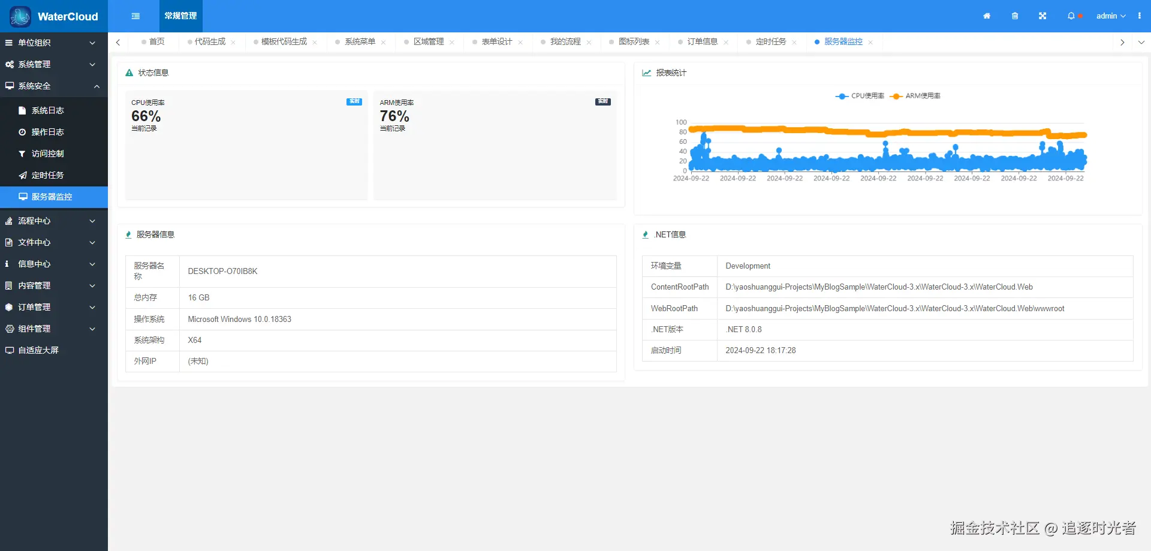
Task: Open home icon in top bar
Action: tap(987, 16)
